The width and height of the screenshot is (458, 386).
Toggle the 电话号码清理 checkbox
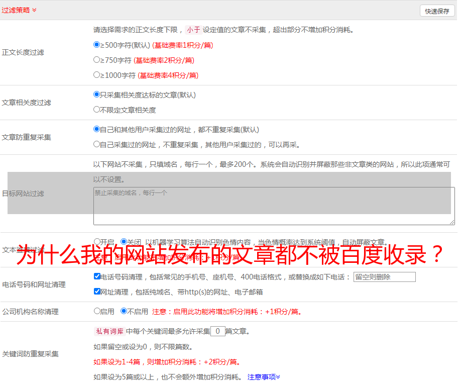pyautogui.click(x=97, y=276)
